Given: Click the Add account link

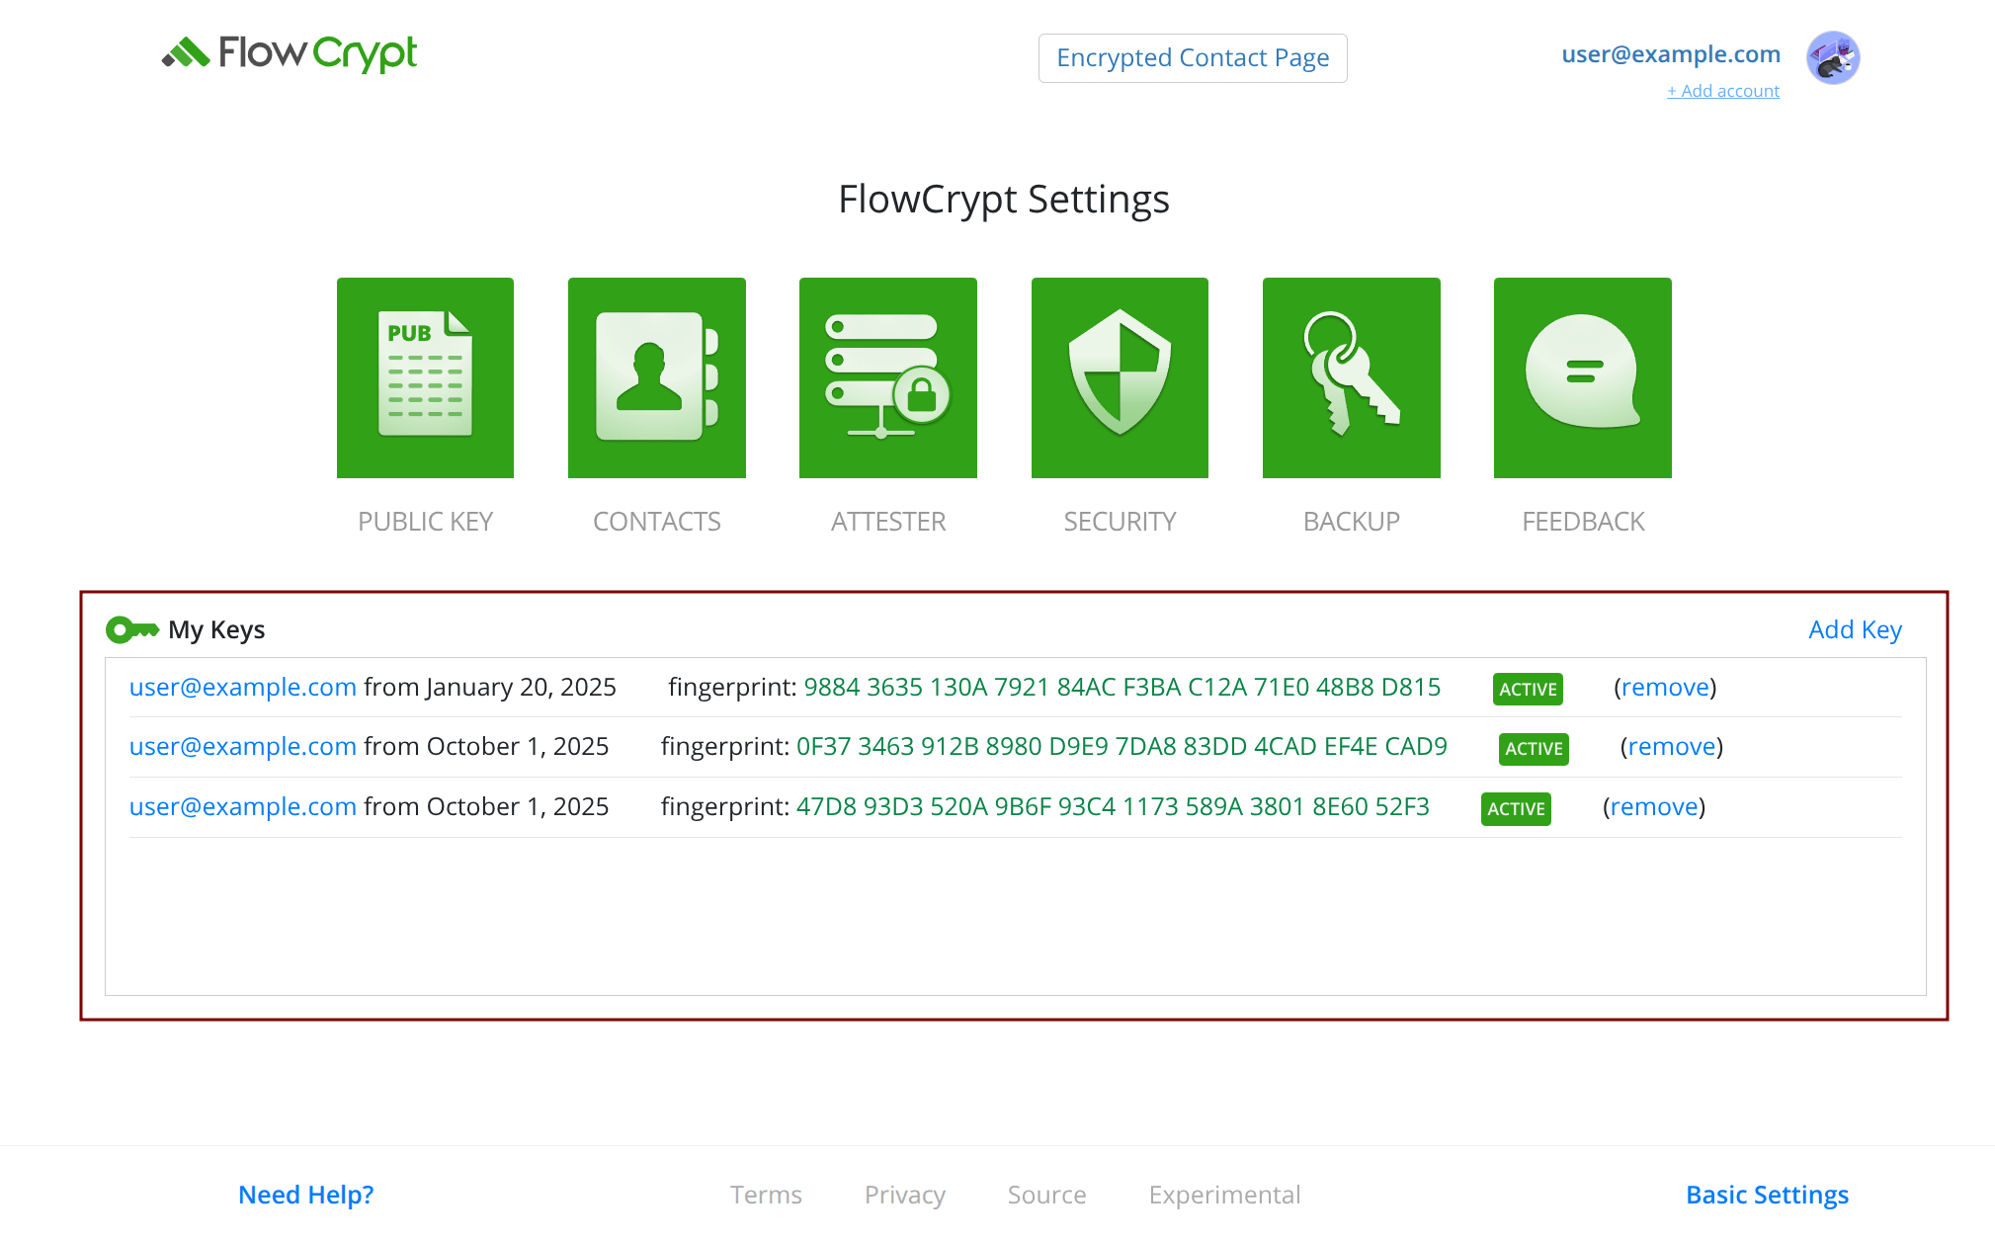Looking at the screenshot, I should pos(1722,91).
